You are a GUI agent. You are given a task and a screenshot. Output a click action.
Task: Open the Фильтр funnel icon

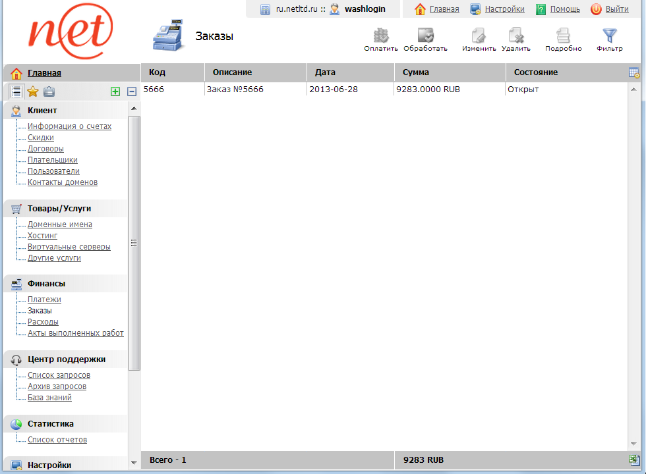pos(610,37)
